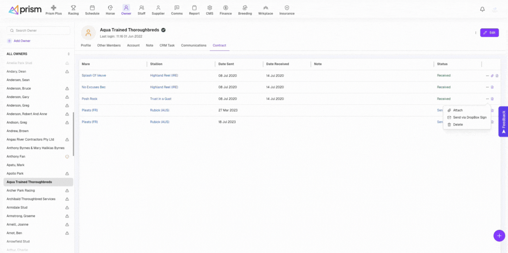Switch to the Communications tab
The width and height of the screenshot is (508, 253).
click(x=194, y=45)
